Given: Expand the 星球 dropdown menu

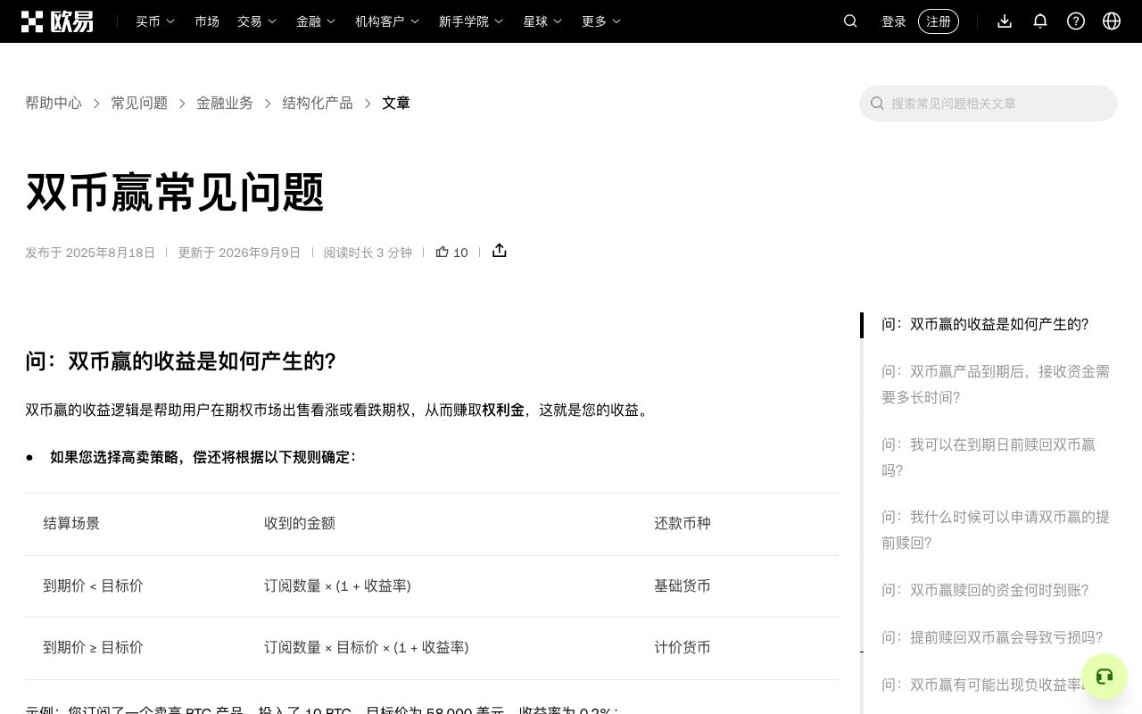Looking at the screenshot, I should pos(542,21).
